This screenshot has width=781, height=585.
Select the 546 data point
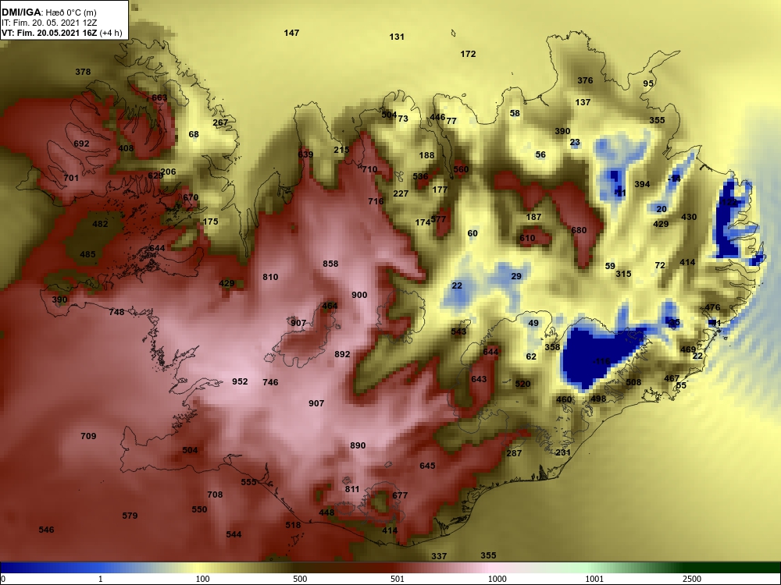tap(46, 530)
